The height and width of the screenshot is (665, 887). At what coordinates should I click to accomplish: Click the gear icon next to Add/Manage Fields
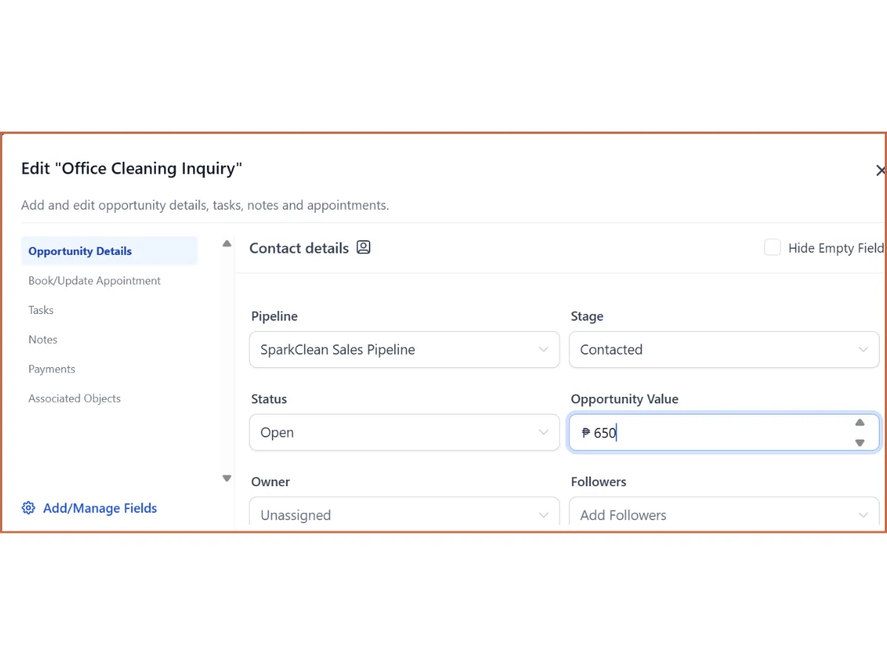[x=28, y=508]
